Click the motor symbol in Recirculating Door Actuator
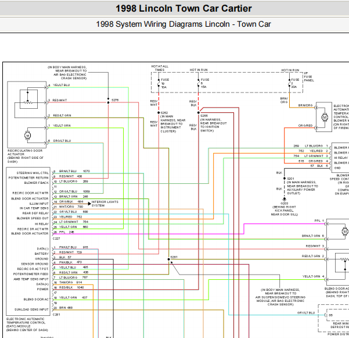Viewport: 349px width, 338px height. tap(28, 136)
